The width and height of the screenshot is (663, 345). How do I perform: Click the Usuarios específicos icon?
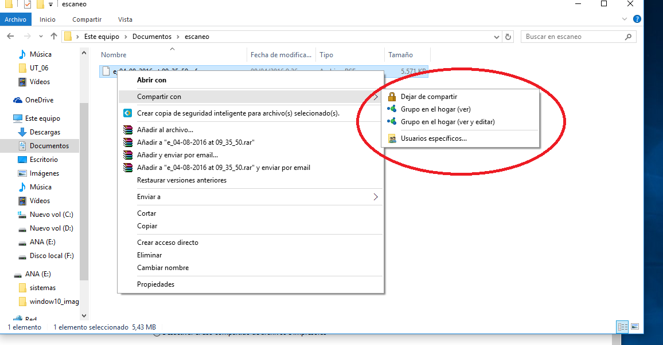coord(392,138)
